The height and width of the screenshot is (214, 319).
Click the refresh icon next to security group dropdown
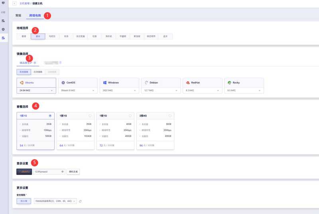coord(80,201)
